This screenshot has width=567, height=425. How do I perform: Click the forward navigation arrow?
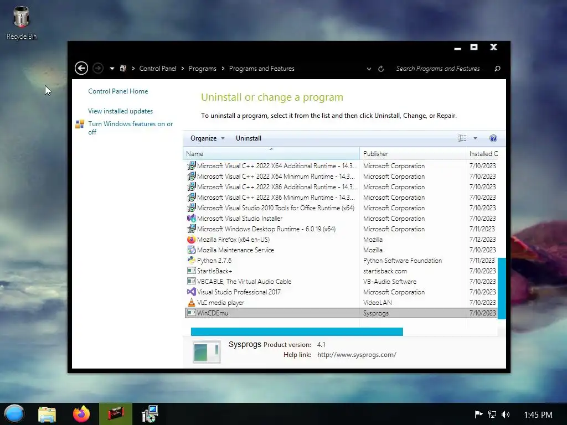[x=97, y=68]
